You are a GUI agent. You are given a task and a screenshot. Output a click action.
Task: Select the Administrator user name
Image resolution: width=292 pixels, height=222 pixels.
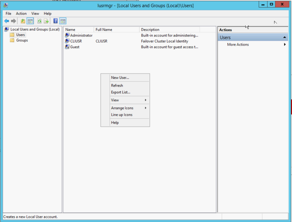[x=81, y=35]
